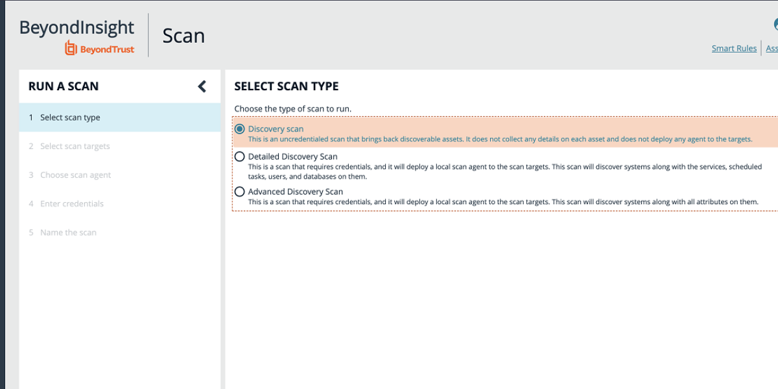
Task: Click 'Choose the type of scan to run.' text
Action: (293, 108)
